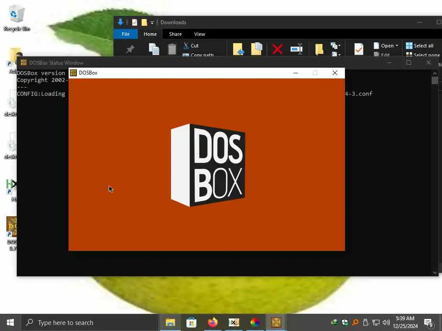The image size is (442, 331).
Task: Click Copy path in Downloads ribbon
Action: click(198, 55)
